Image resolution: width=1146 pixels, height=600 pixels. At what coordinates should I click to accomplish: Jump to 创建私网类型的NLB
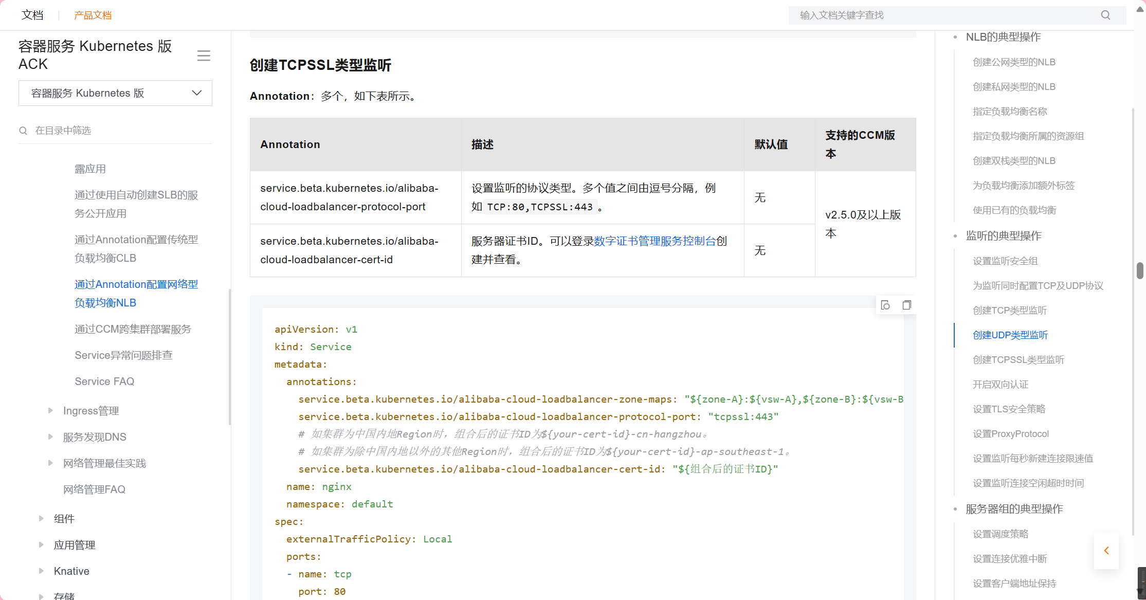coord(1014,87)
